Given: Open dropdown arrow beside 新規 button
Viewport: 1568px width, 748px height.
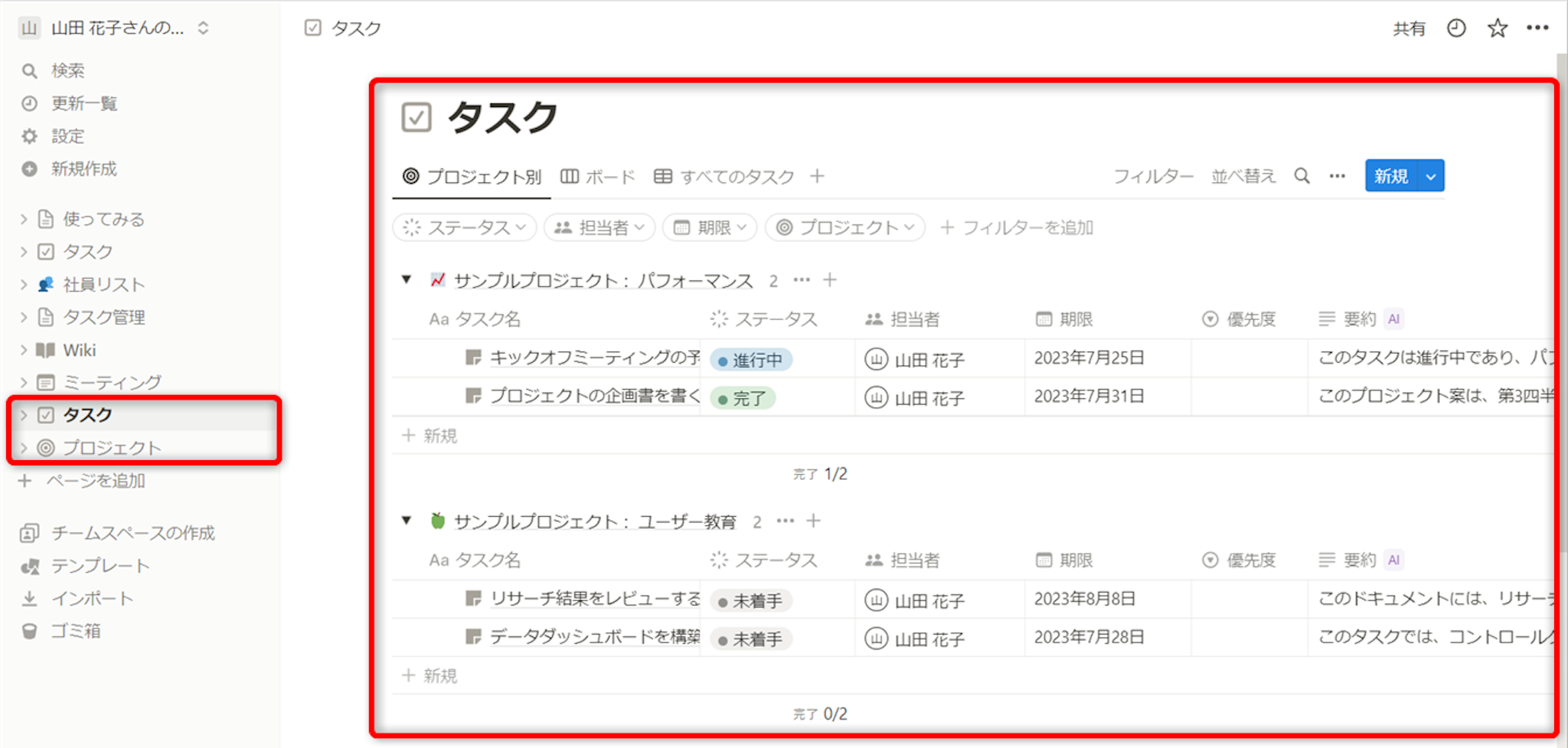Looking at the screenshot, I should 1430,176.
